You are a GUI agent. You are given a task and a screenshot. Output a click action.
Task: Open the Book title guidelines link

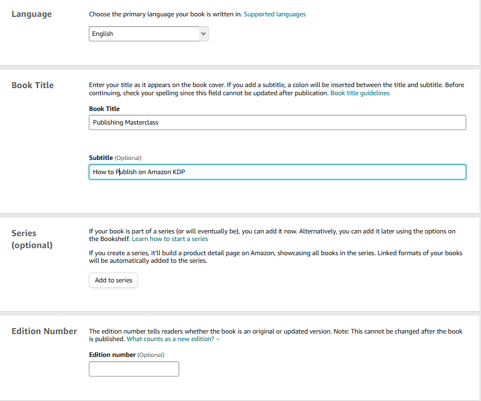[360, 93]
